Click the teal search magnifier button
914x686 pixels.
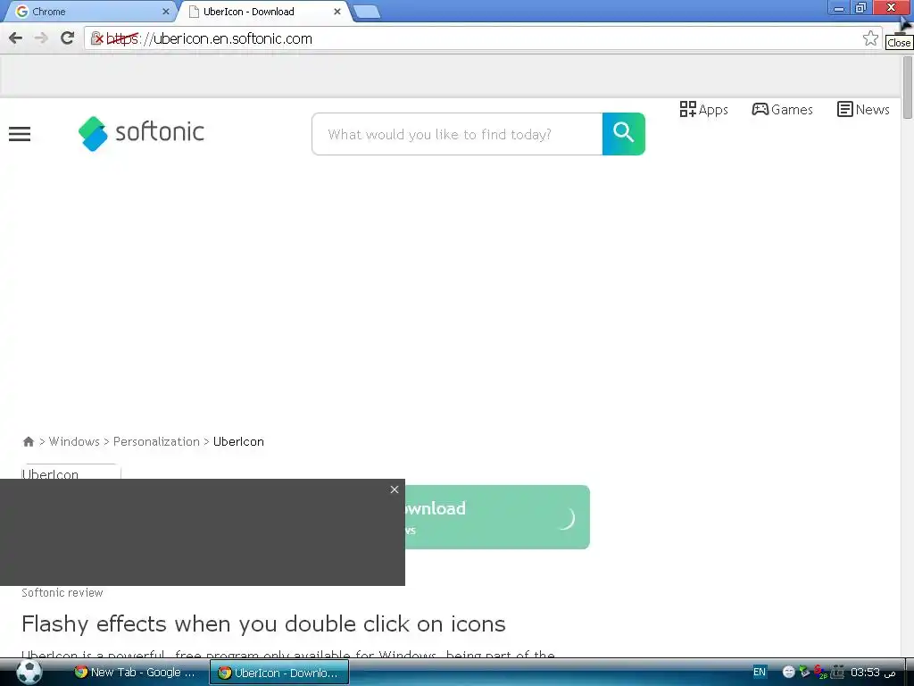click(x=624, y=134)
